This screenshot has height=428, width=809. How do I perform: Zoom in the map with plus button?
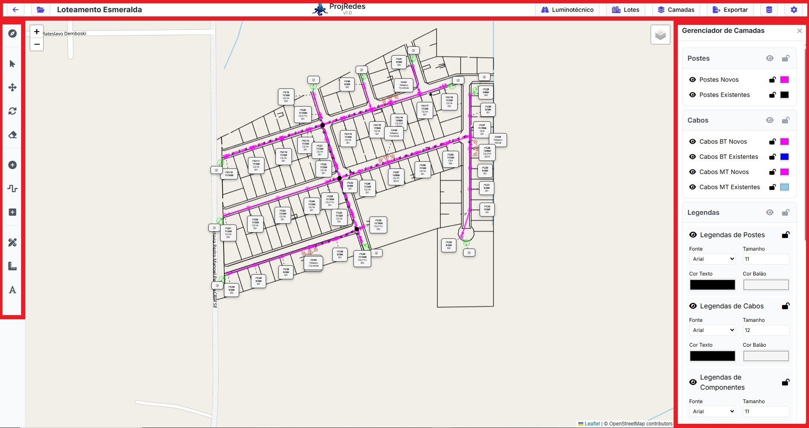coord(37,32)
